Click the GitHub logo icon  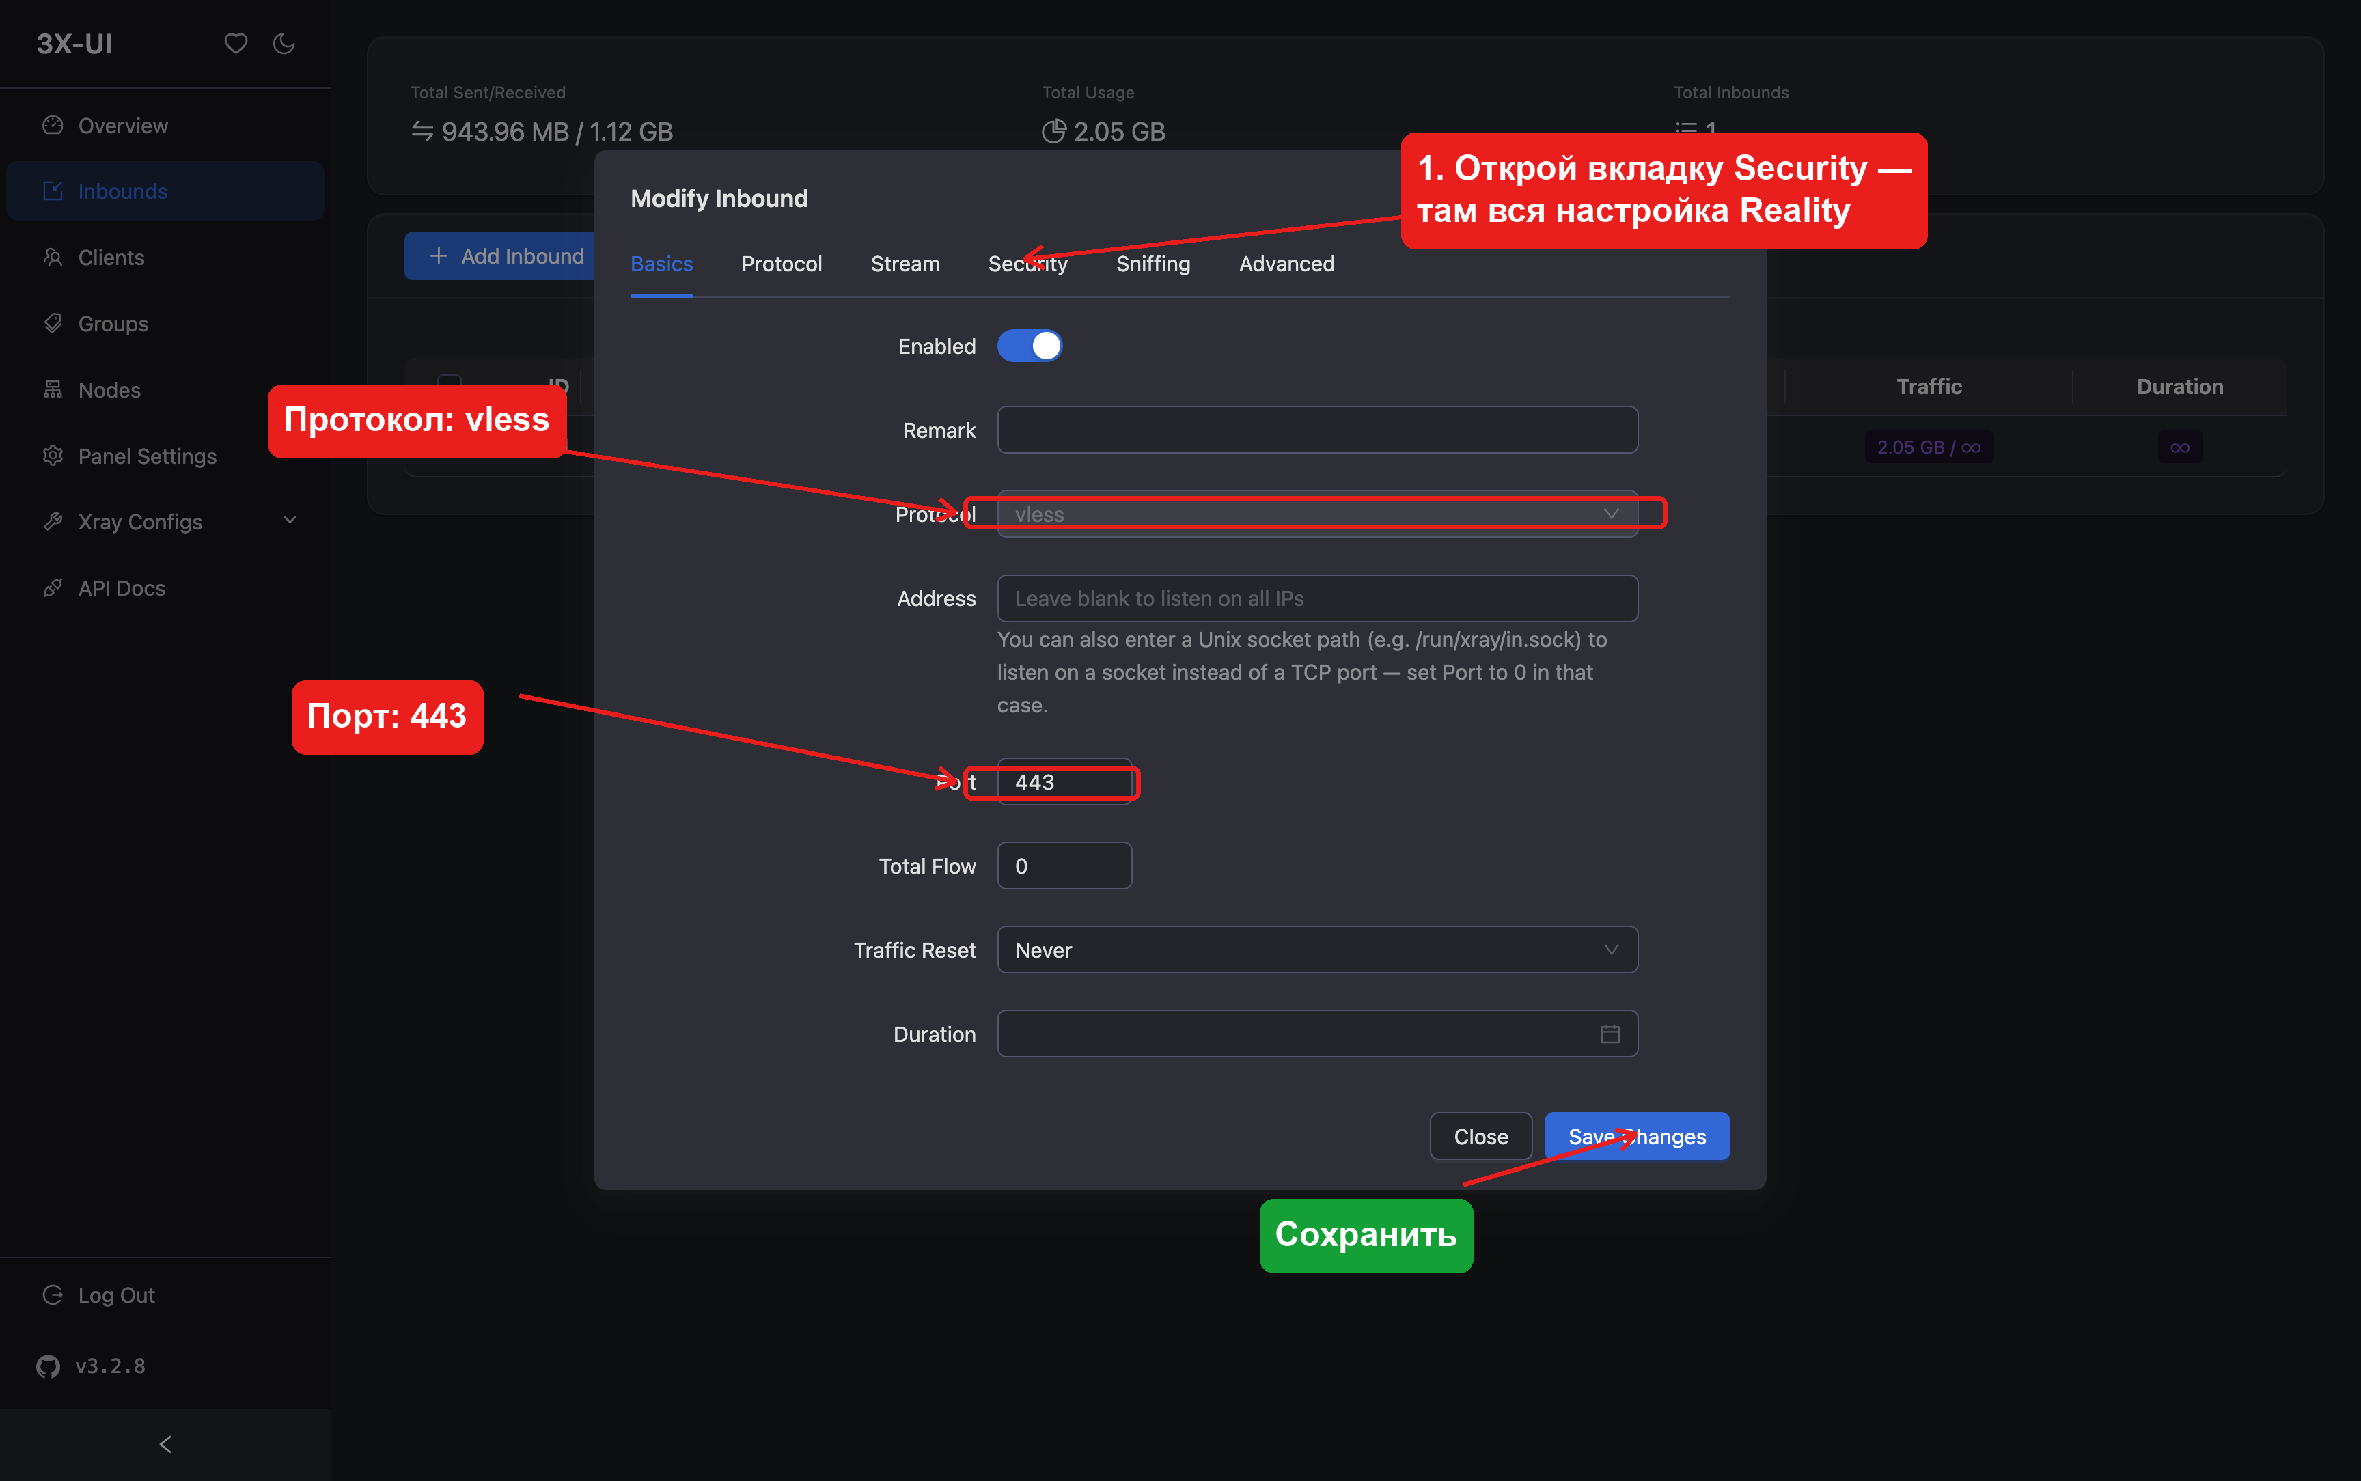tap(48, 1366)
